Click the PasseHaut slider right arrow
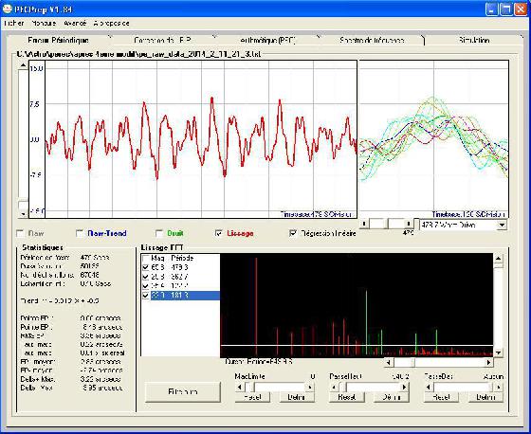Image resolution: width=531 pixels, height=434 pixels. pos(404,387)
